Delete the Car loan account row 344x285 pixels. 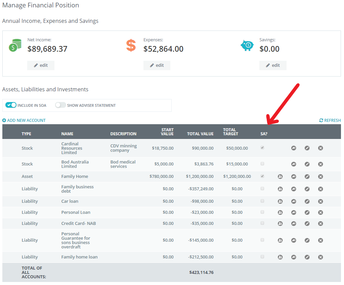click(x=320, y=201)
